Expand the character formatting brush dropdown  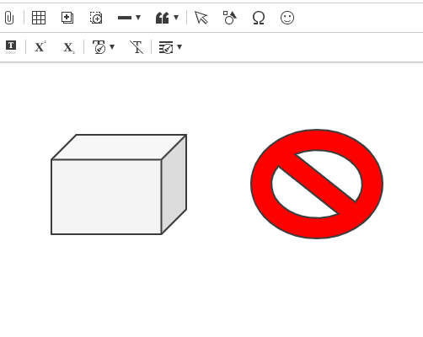(112, 46)
